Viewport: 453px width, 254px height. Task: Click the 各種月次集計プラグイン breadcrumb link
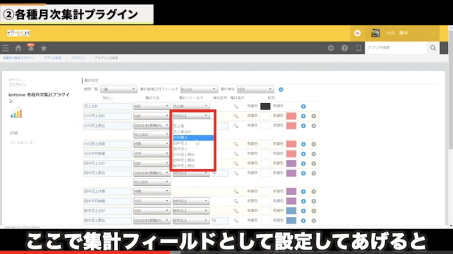click(19, 58)
